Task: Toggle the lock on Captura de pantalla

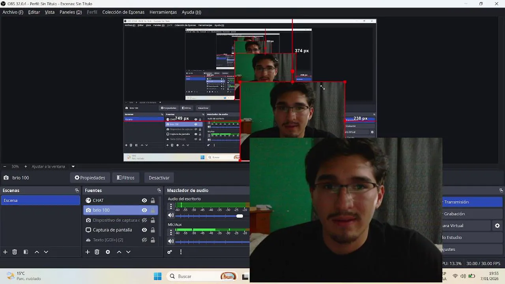Action: 153,230
